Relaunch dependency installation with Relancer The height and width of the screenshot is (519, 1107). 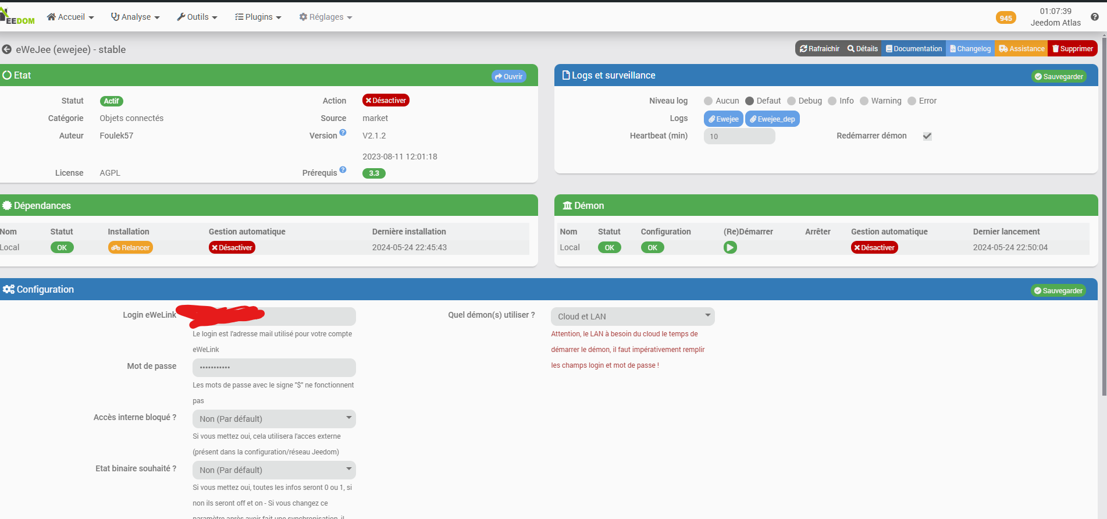pyautogui.click(x=130, y=247)
